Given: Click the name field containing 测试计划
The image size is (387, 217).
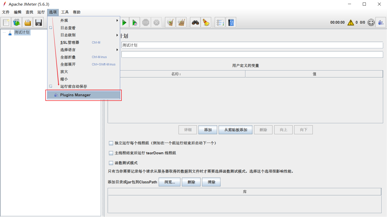Looking at the screenshot, I should click(252, 45).
